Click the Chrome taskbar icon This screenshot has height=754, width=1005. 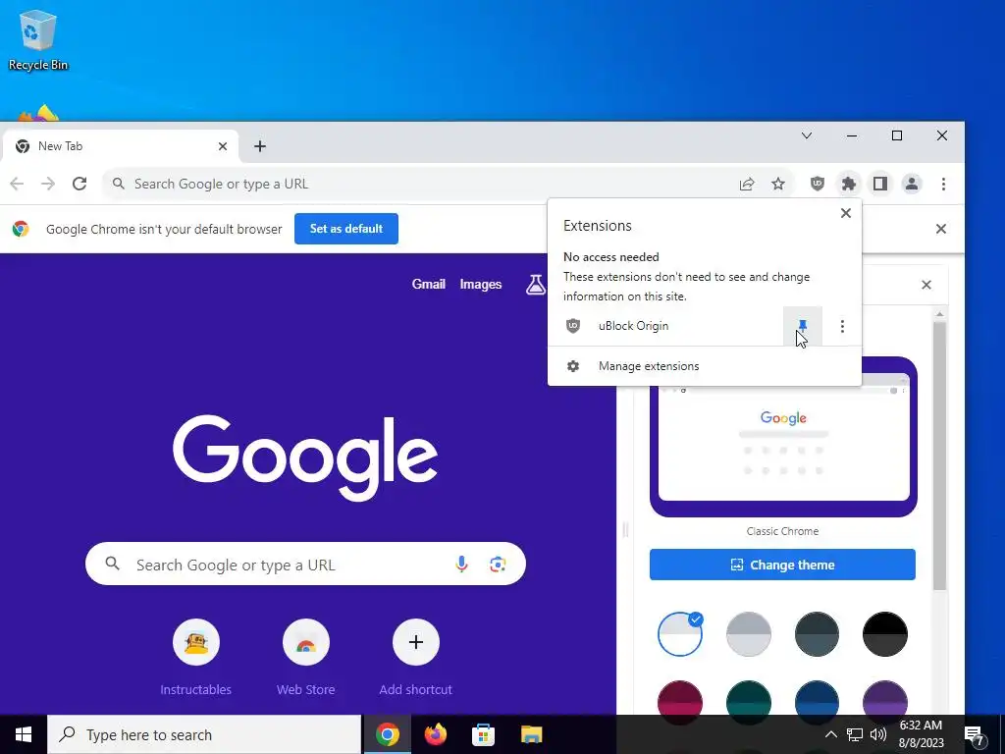[x=387, y=734]
